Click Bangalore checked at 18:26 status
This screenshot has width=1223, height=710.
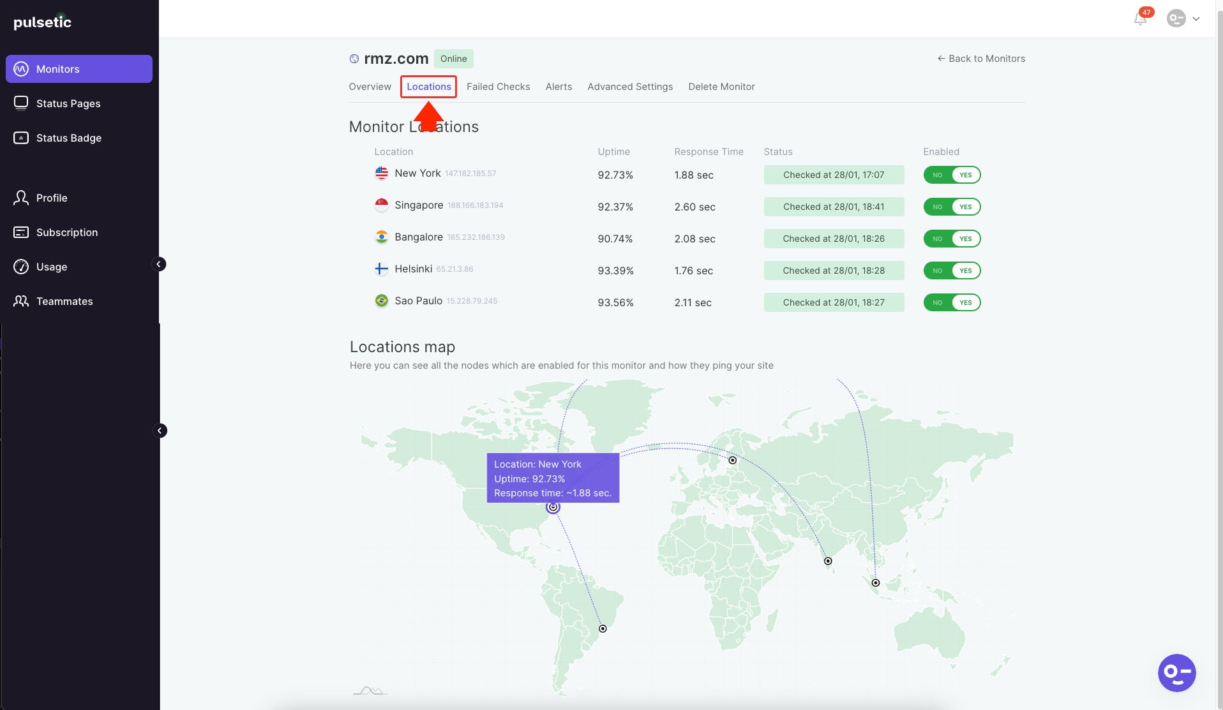coord(834,239)
